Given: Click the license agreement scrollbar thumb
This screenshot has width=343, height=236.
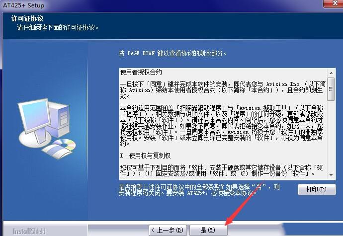Looking at the screenshot, I should [331, 89].
